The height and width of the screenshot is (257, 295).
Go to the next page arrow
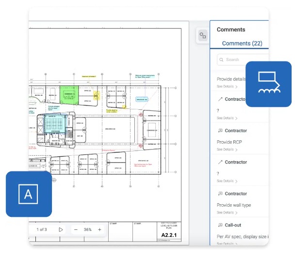click(61, 229)
